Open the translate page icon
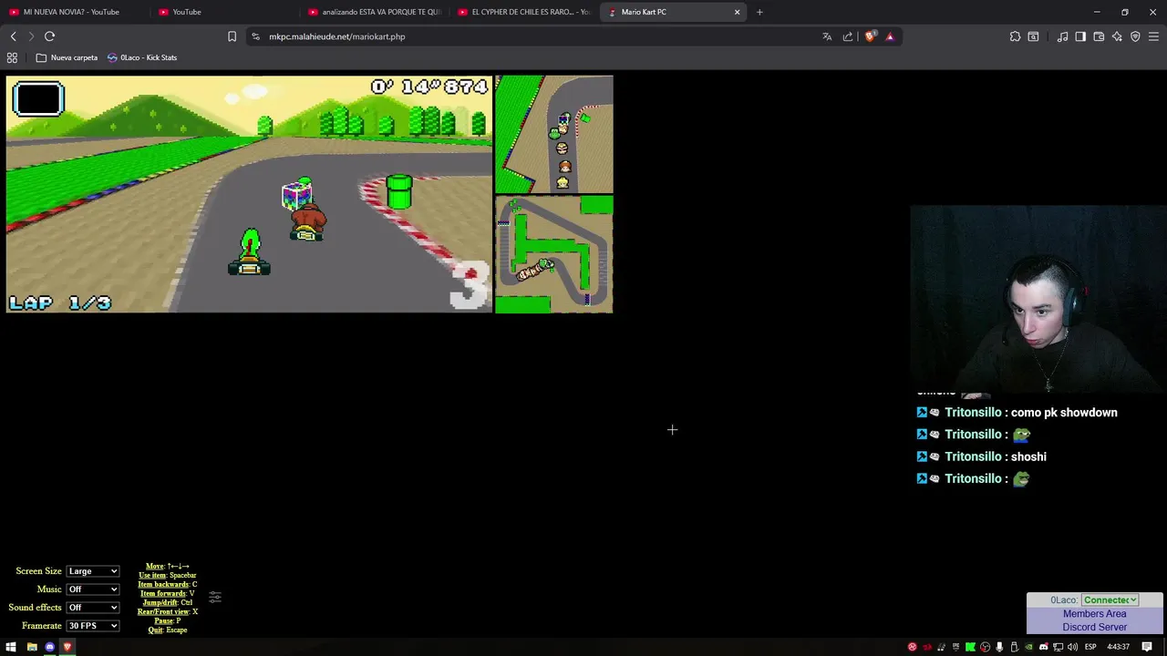 (x=827, y=36)
